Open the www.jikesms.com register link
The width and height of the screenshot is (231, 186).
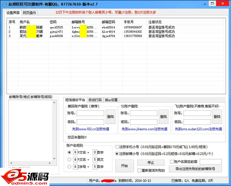click(144, 129)
